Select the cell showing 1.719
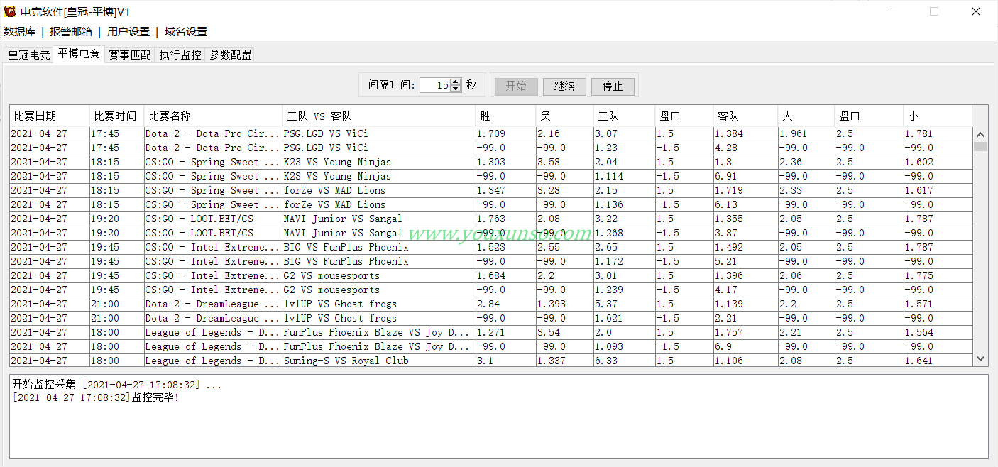This screenshot has height=467, width=998. click(745, 190)
